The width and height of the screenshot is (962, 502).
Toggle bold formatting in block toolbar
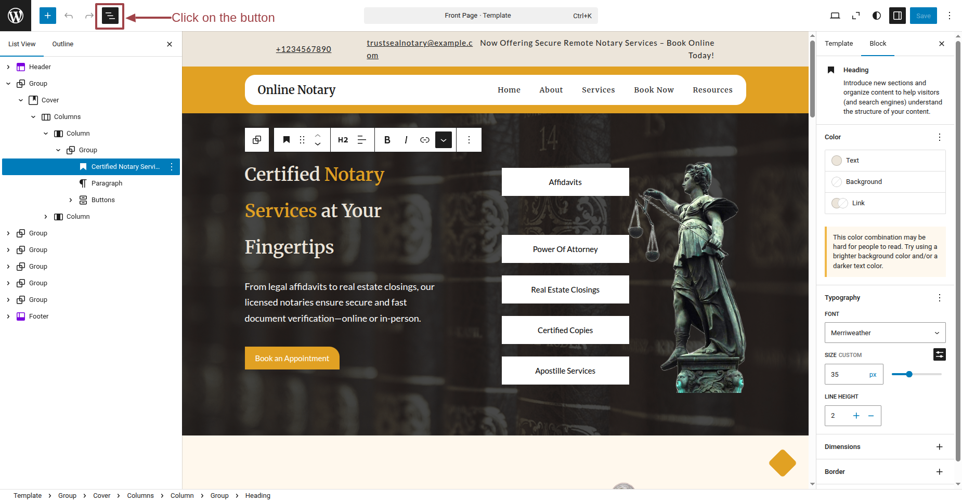[387, 140]
